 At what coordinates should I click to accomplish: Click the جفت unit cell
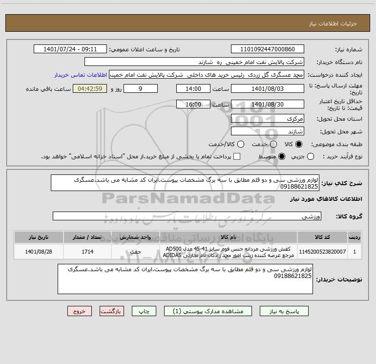(x=135, y=252)
